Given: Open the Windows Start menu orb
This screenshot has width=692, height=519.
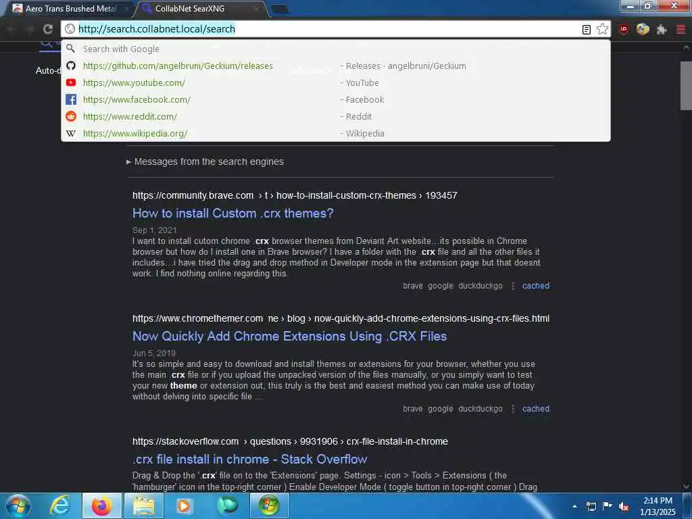Looking at the screenshot, I should [x=18, y=505].
